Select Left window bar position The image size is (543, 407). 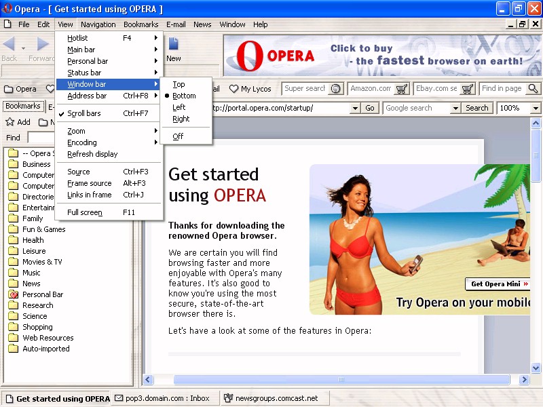pyautogui.click(x=186, y=107)
